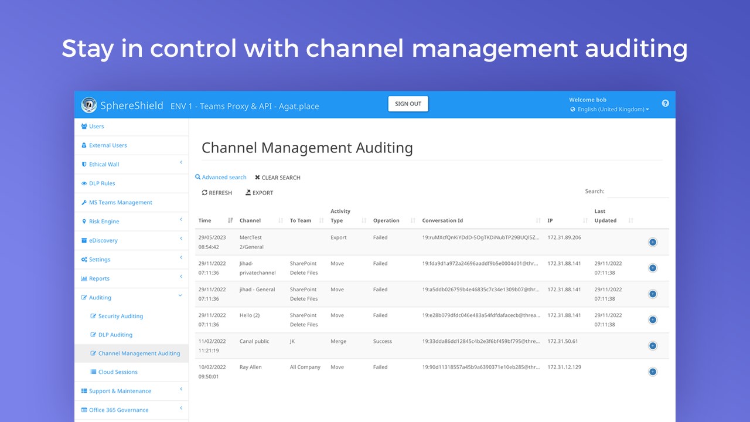This screenshot has height=422, width=750.
Task: Open Security Auditing submenu item
Action: point(121,316)
